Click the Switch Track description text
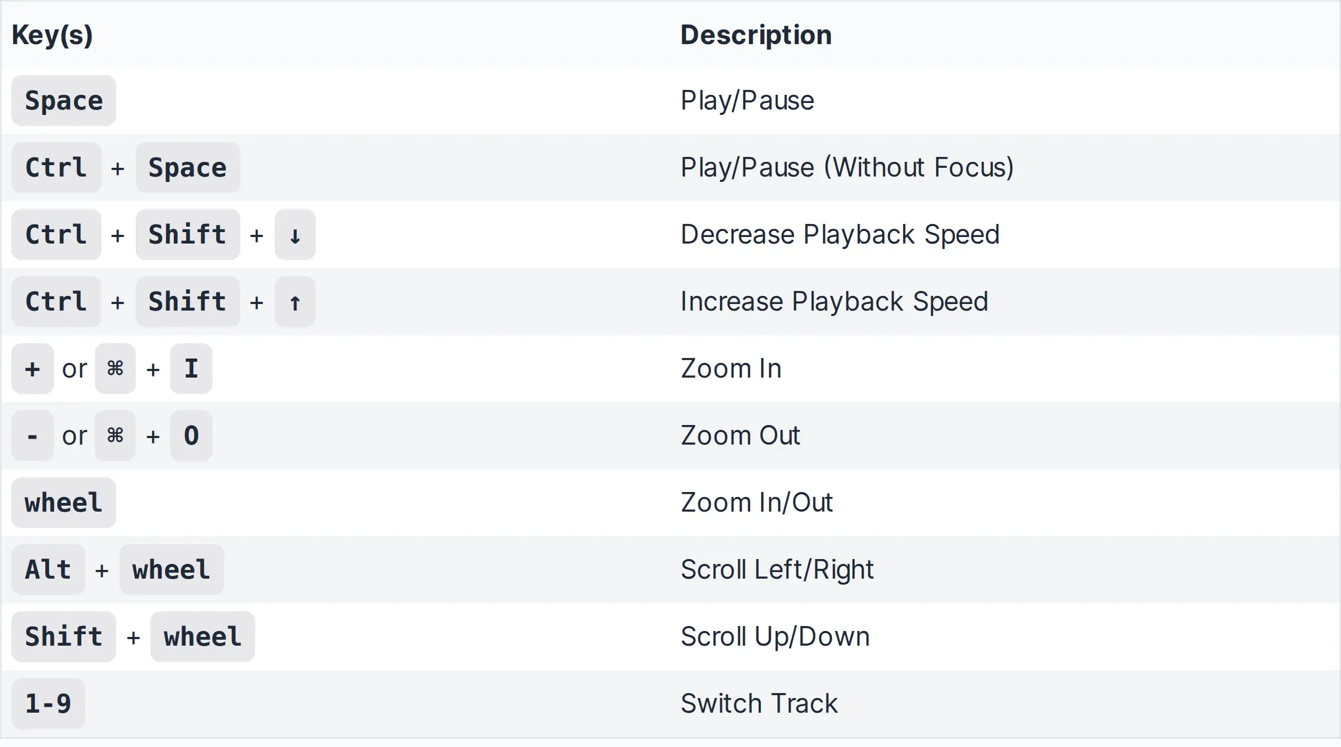Screen dimensions: 1341x747 [x=759, y=703]
